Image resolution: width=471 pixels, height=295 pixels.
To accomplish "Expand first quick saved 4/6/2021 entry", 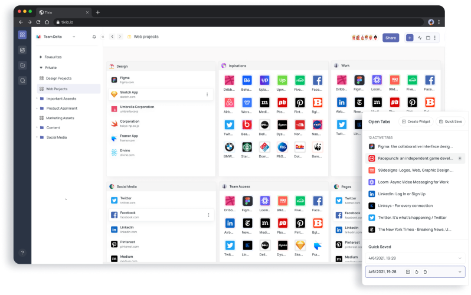I will click(460, 258).
